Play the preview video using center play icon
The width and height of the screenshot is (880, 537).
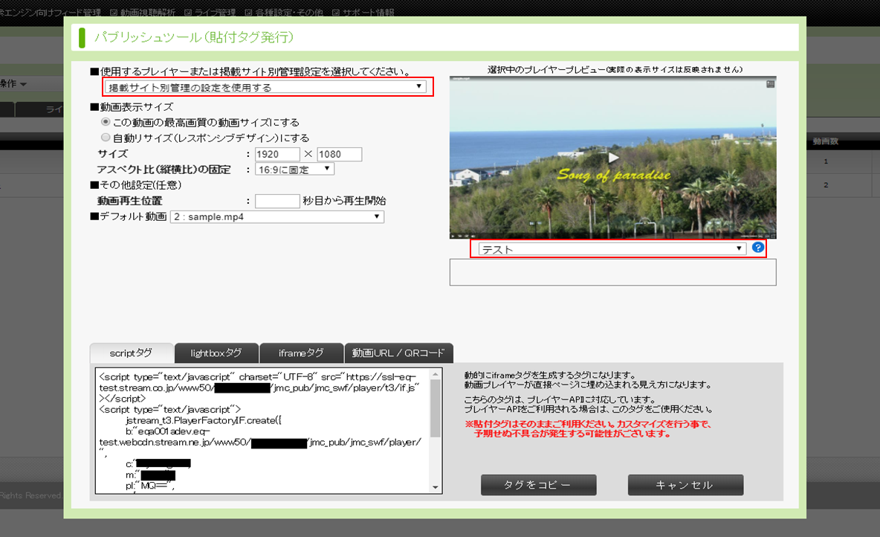613,158
